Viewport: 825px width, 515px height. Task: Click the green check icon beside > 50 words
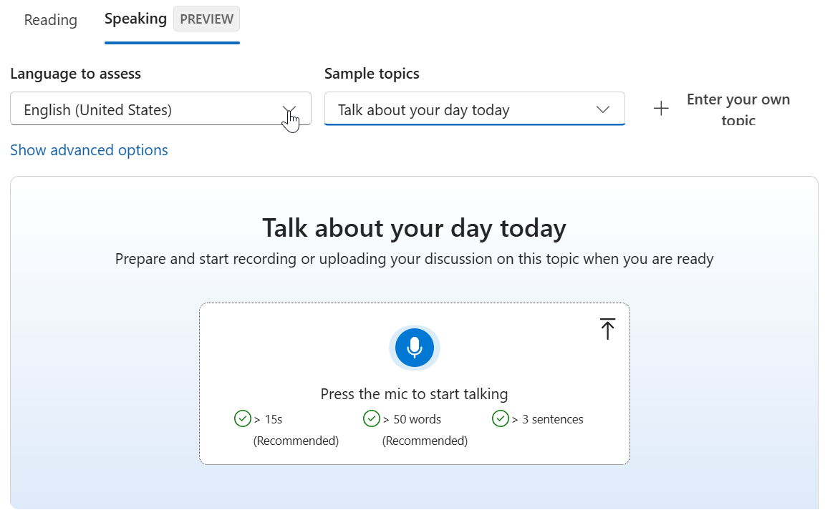[x=371, y=418]
